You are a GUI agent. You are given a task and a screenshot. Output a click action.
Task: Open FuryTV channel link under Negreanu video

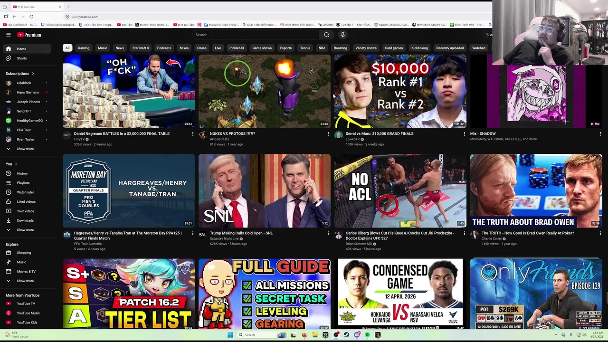click(79, 139)
